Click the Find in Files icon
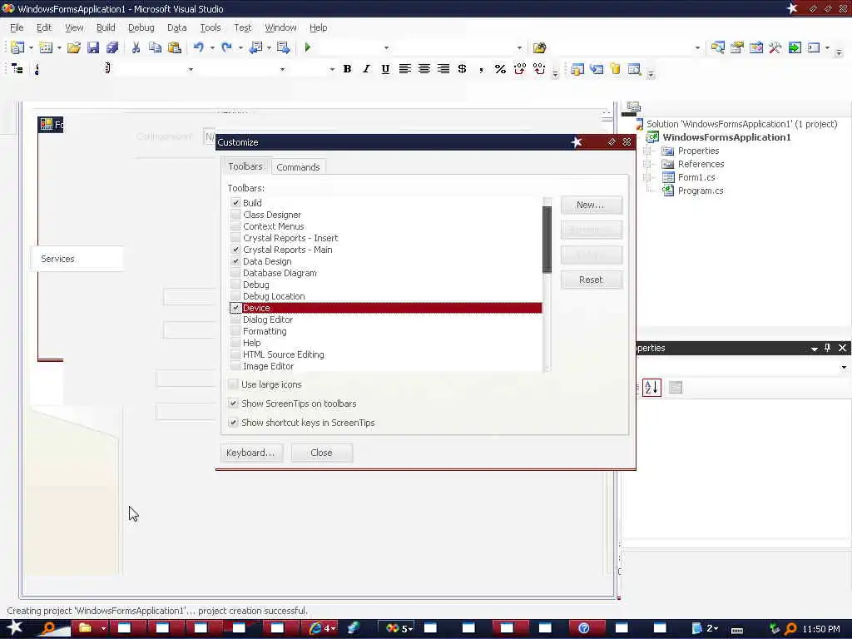 (x=539, y=47)
